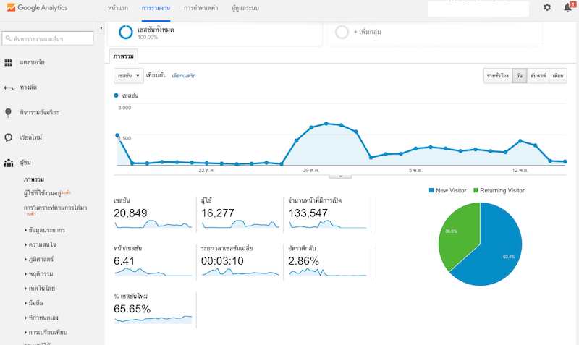Open the notifications bell icon
The image size is (579, 345).
[x=568, y=7]
